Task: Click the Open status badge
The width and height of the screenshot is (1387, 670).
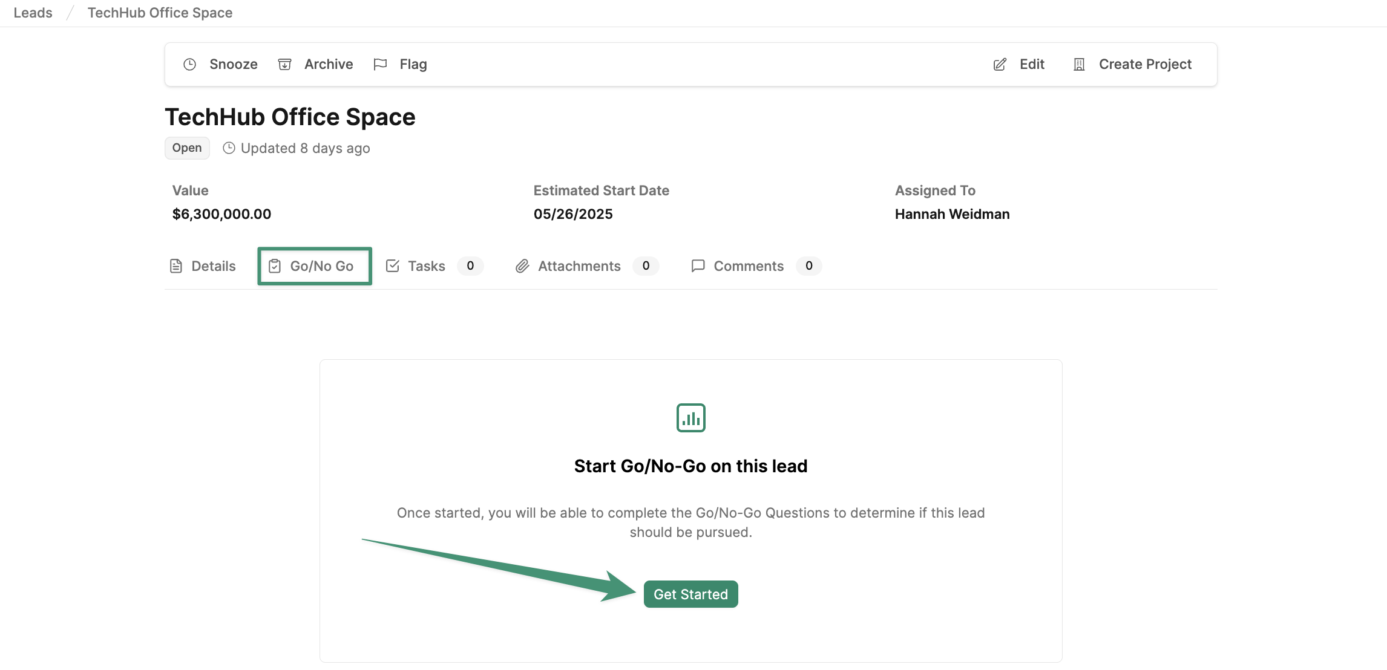Action: pyautogui.click(x=187, y=148)
